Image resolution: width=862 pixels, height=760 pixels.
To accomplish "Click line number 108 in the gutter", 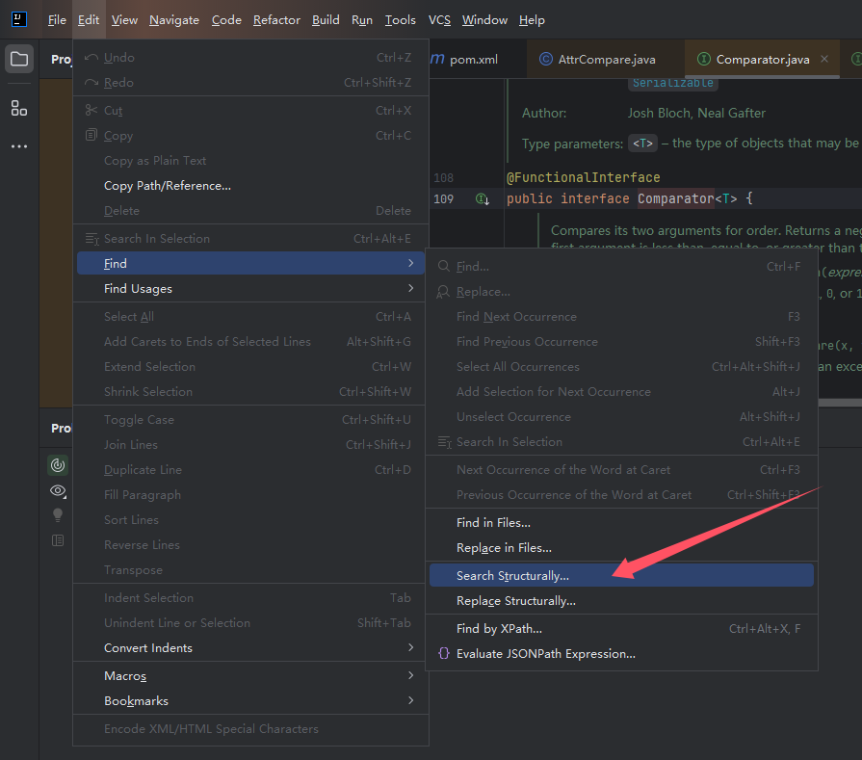I will [443, 177].
